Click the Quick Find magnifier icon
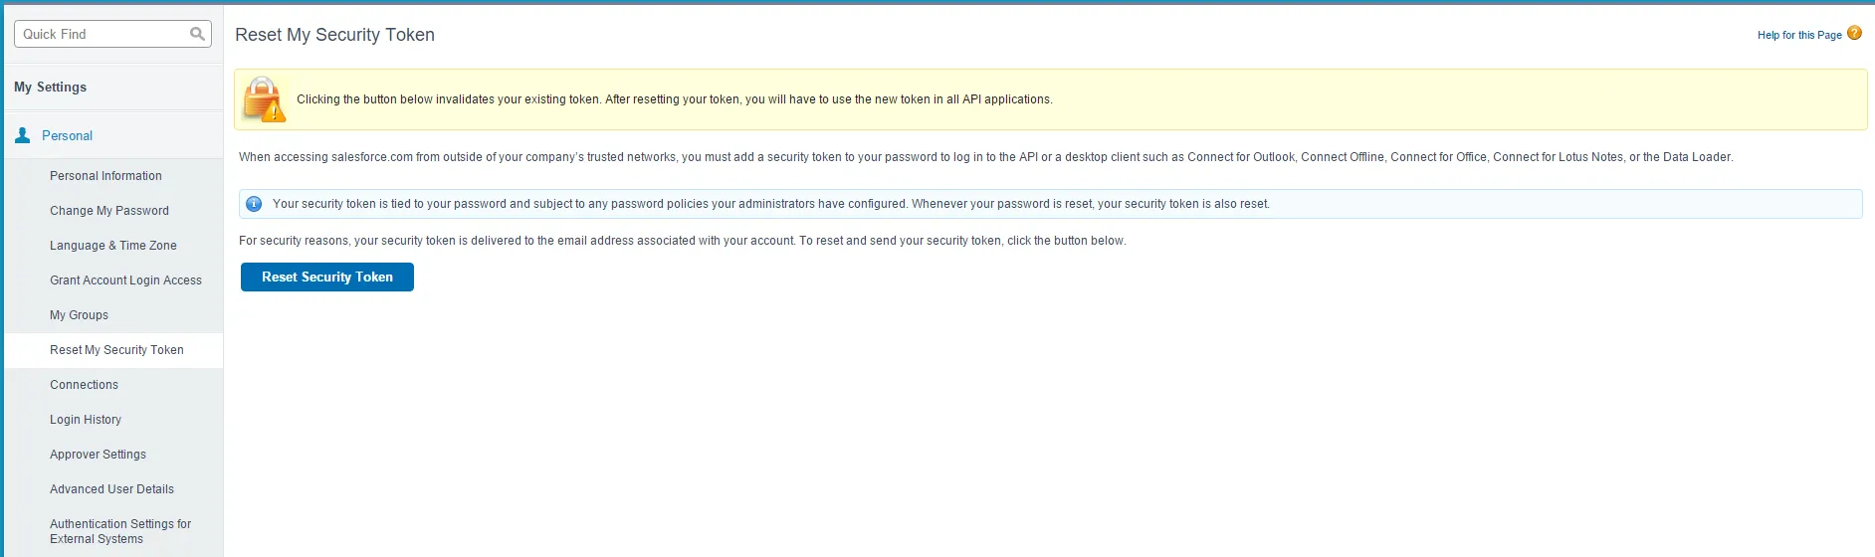 [x=197, y=34]
